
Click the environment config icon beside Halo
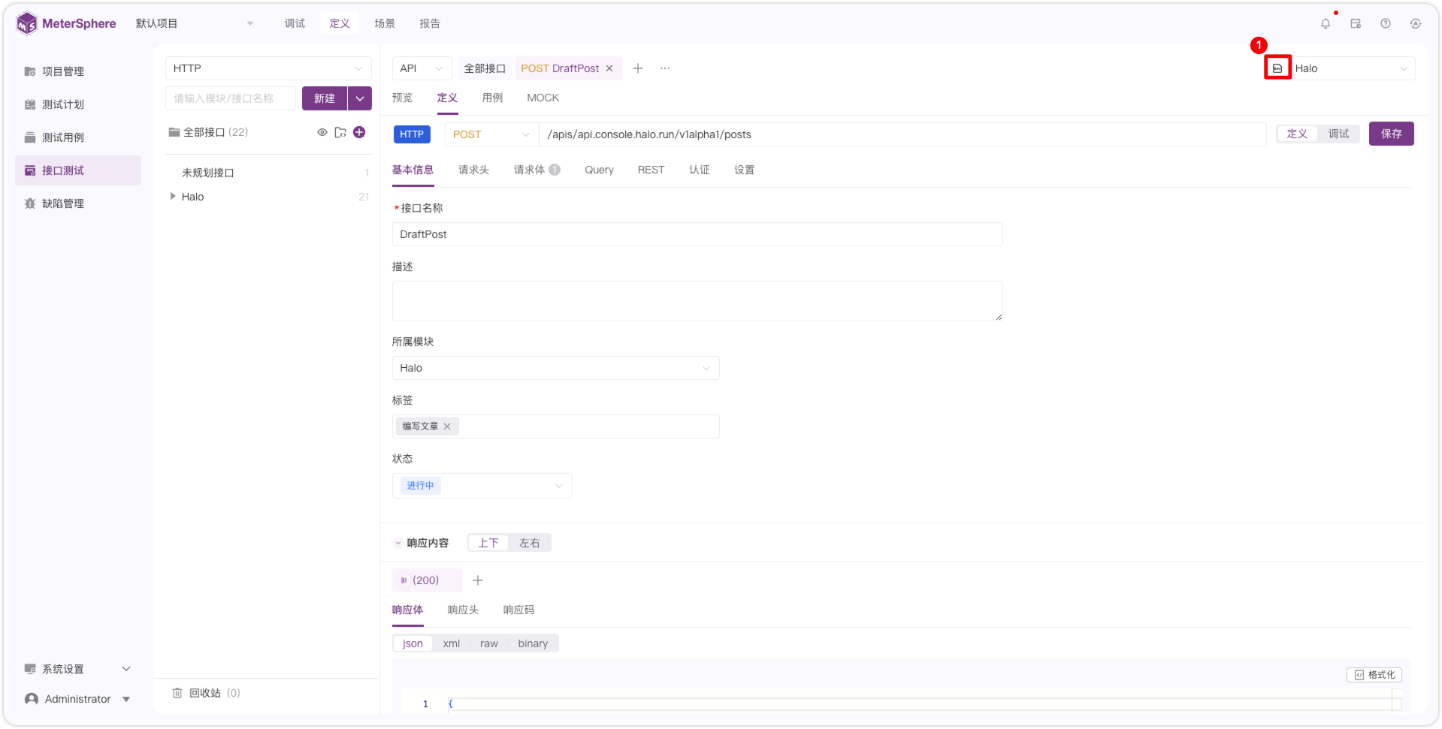click(1277, 68)
